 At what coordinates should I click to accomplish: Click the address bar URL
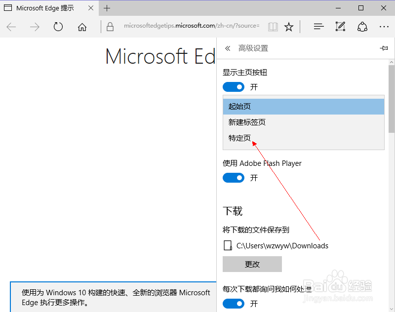click(x=192, y=26)
